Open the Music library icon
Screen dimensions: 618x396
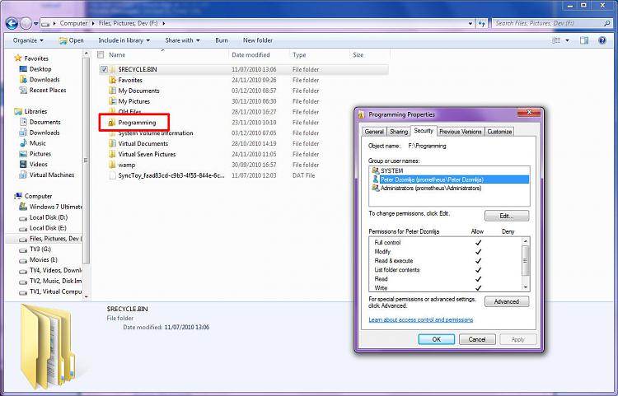23,143
